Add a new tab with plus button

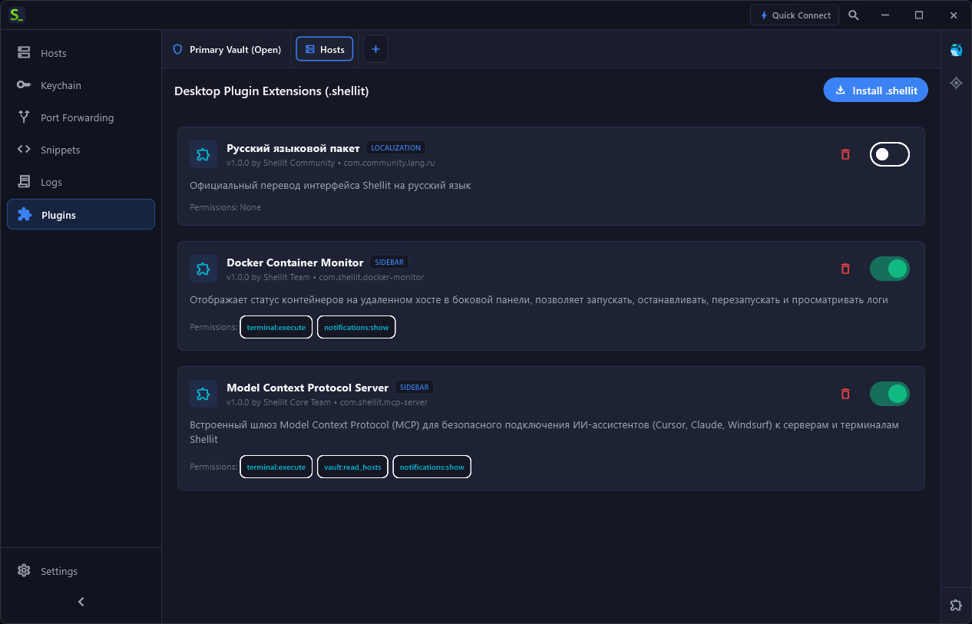click(375, 49)
